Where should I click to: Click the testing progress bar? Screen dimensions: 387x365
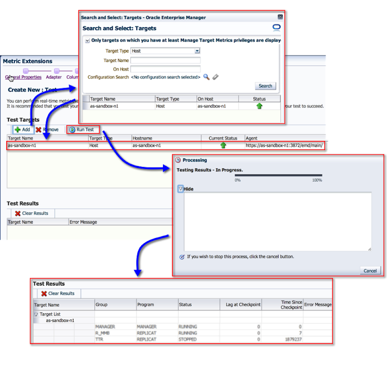(279, 175)
